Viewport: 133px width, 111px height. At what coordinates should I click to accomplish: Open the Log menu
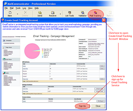click(24, 8)
